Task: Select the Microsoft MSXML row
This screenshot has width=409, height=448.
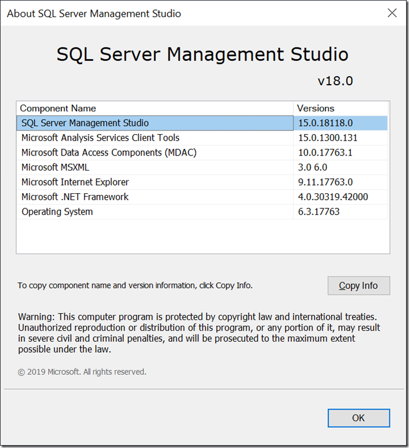Action: click(x=202, y=168)
